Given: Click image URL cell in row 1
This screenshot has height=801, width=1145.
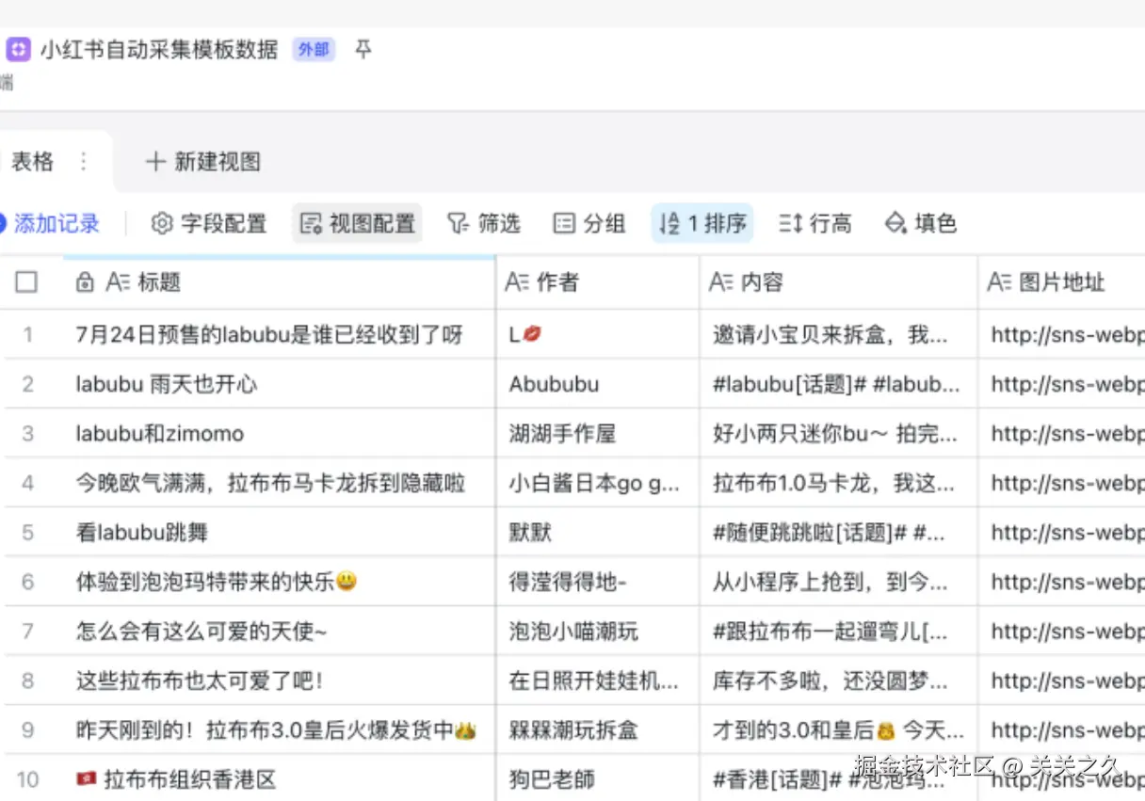Looking at the screenshot, I should point(1062,335).
